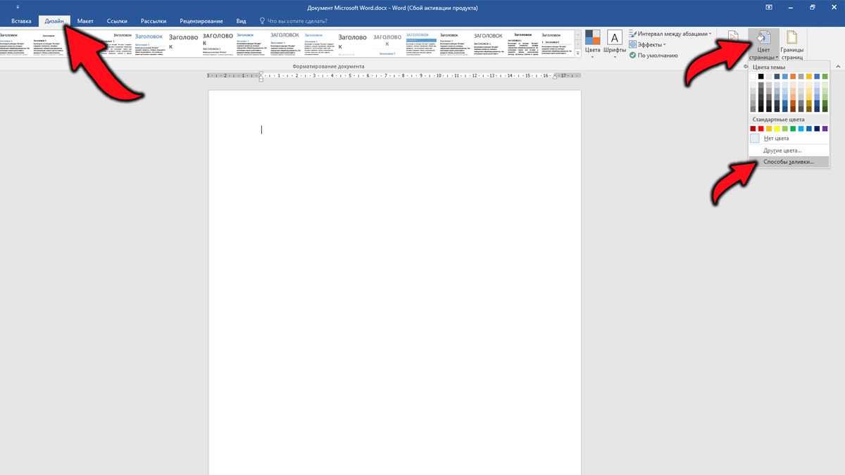This screenshot has height=475, width=845.
Task: Open the Рецензирование tab
Action: (201, 21)
